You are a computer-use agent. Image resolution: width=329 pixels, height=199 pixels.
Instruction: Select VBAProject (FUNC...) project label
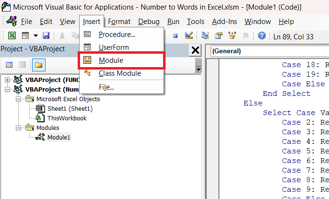(x=52, y=80)
